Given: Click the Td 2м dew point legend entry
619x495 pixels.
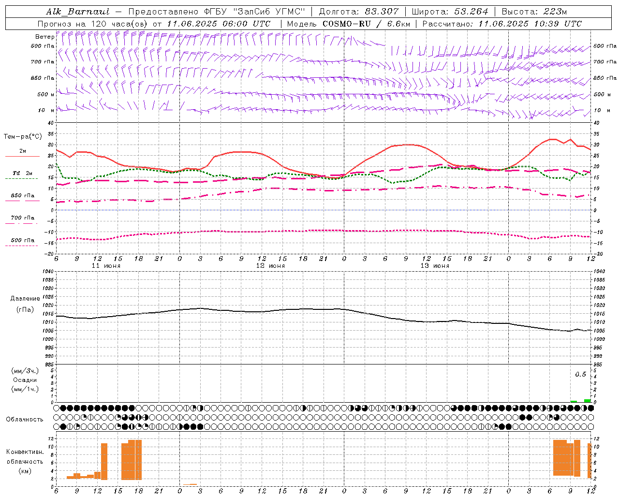Looking at the screenshot, I should coord(23,173).
